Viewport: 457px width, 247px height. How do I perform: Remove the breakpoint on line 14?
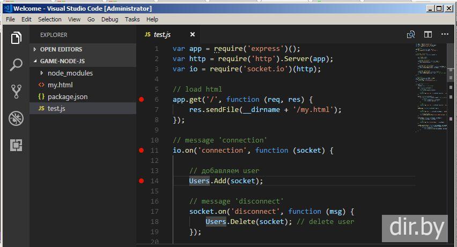point(142,181)
